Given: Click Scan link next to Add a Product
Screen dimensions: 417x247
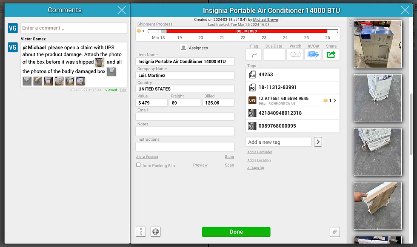Looking at the screenshot, I should (229, 157).
